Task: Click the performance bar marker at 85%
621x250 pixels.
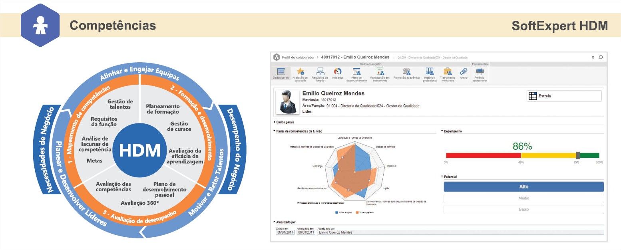Action: [x=578, y=155]
